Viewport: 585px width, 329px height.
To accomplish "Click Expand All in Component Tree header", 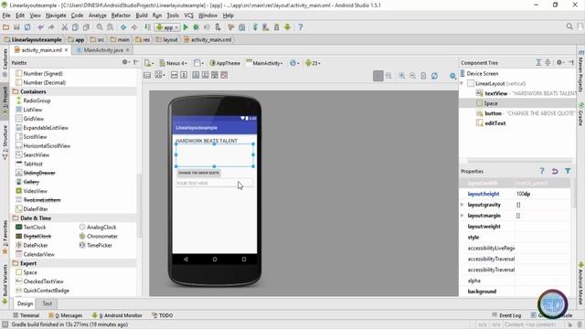I will 538,63.
